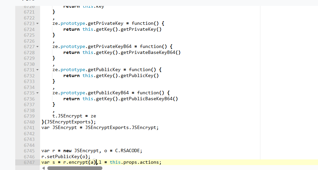Click line number 6741 in gutter
The width and height of the screenshot is (318, 170).
[29, 128]
